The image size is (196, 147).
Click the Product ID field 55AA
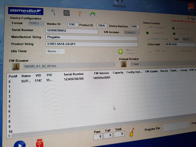pos(102,25)
